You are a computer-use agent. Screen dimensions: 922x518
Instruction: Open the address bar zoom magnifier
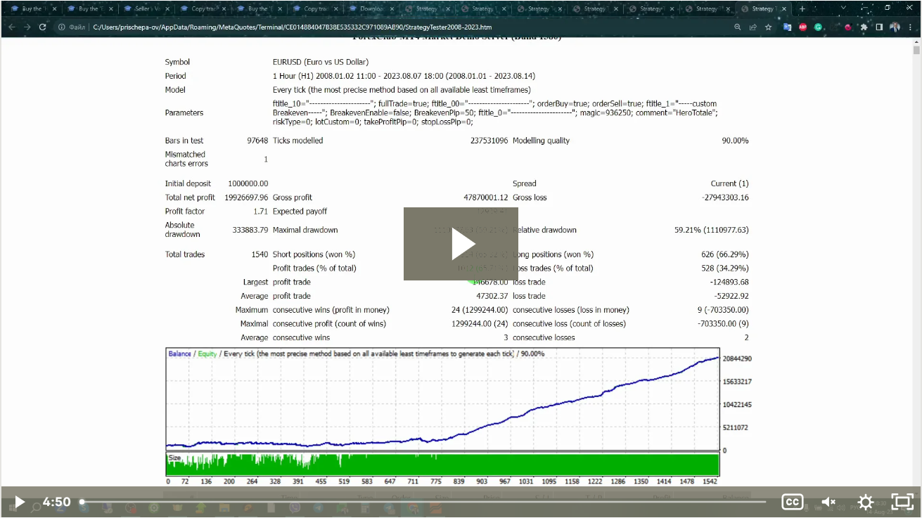[x=737, y=27]
